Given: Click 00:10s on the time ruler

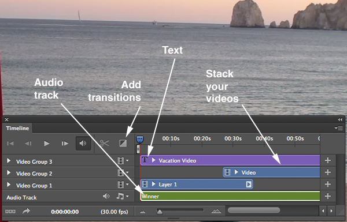Looking at the screenshot, I should point(171,138).
